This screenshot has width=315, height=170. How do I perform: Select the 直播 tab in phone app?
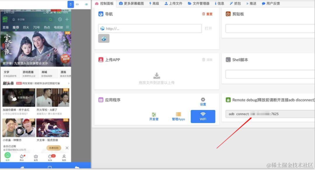tap(6, 27)
